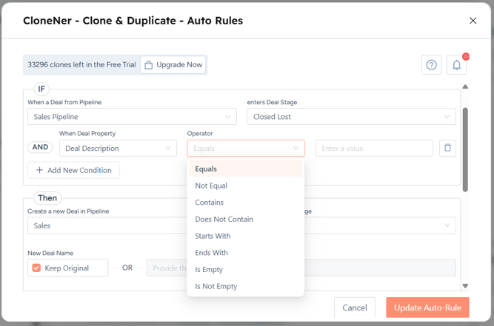The height and width of the screenshot is (326, 494).
Task: Expand the target deal stage dropdown arrow
Action: tap(447, 225)
